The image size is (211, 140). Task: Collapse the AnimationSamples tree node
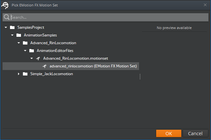coord(12,35)
